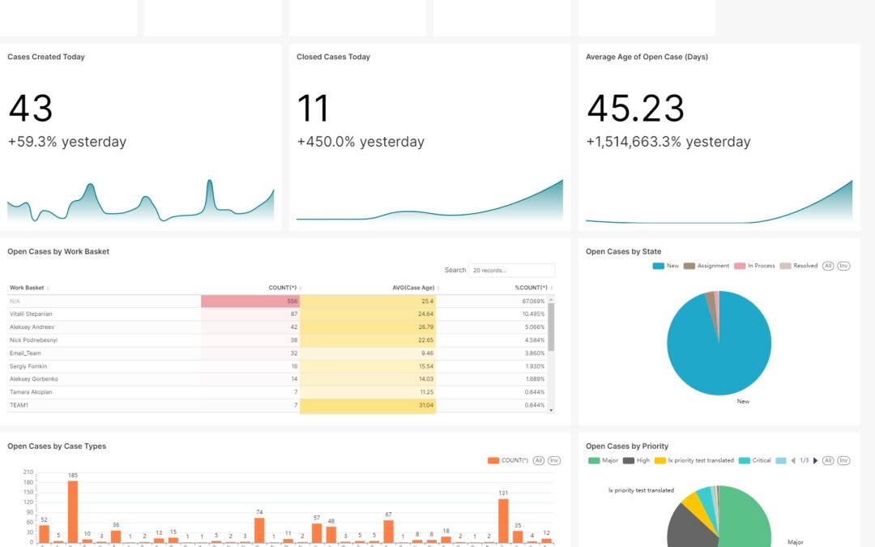The width and height of the screenshot is (875, 547).
Task: Select the Email_Team row
Action: (278, 353)
